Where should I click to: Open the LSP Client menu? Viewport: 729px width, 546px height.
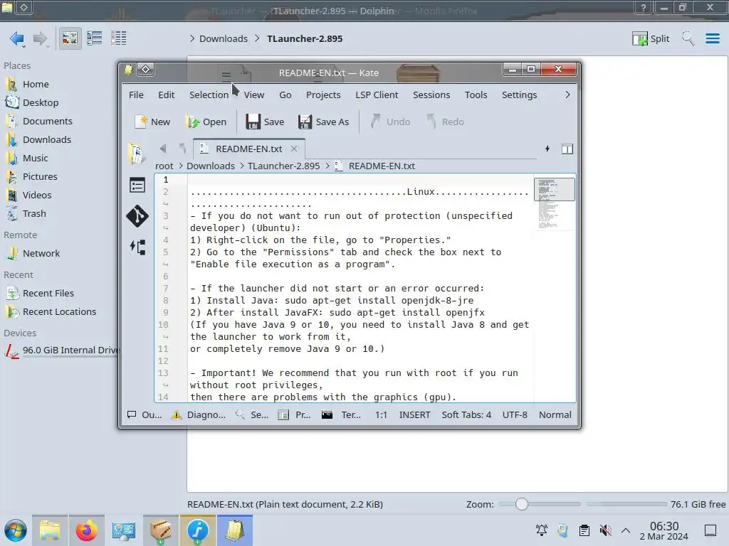coord(377,95)
